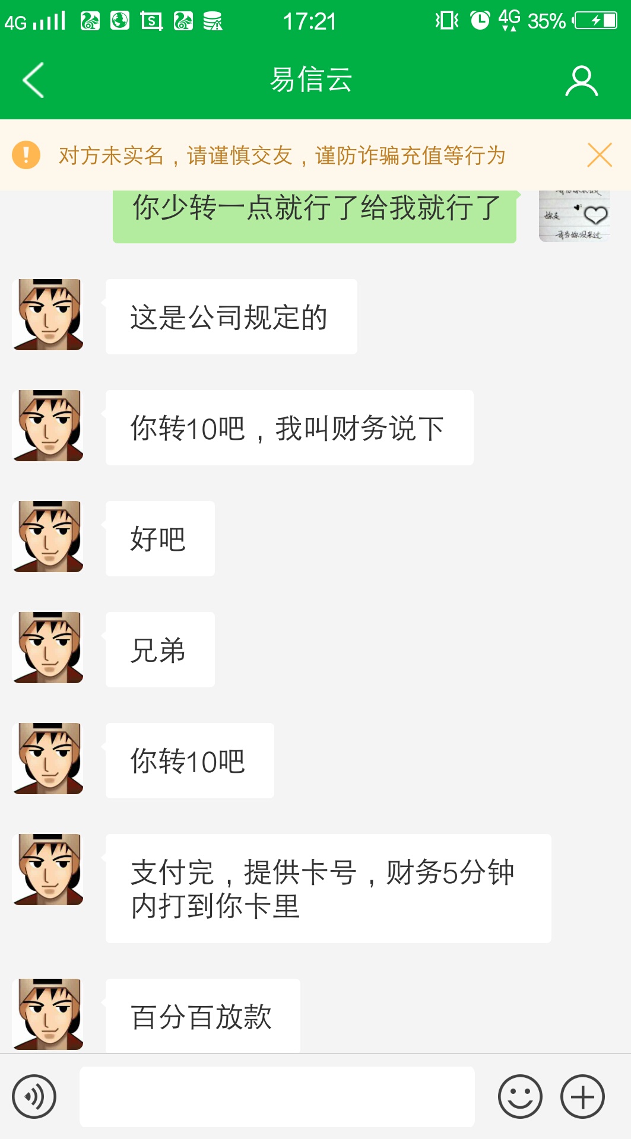Open the emoji picker
Image resolution: width=631 pixels, height=1139 pixels.
[x=520, y=1096]
